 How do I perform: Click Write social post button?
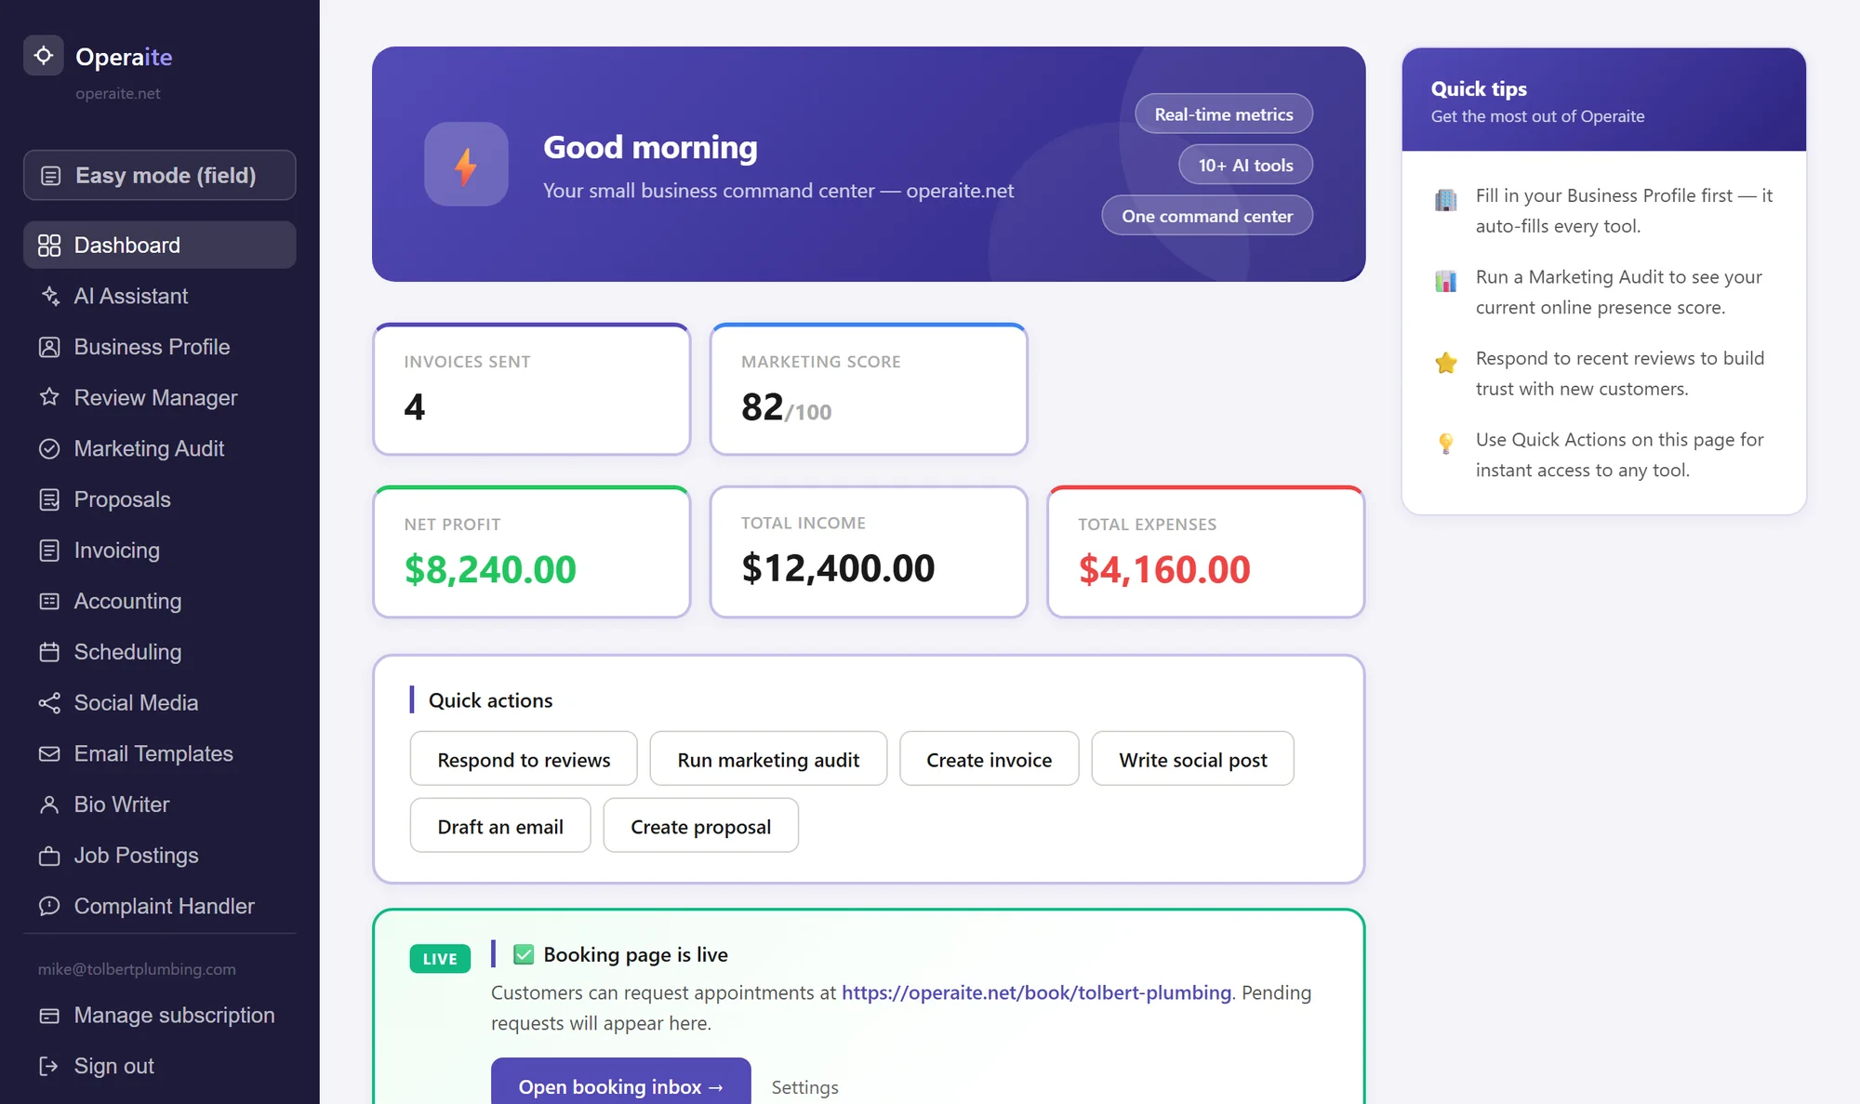1192,759
